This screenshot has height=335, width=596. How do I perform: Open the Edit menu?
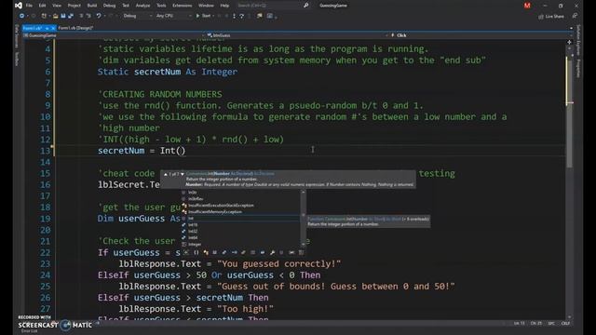point(42,6)
